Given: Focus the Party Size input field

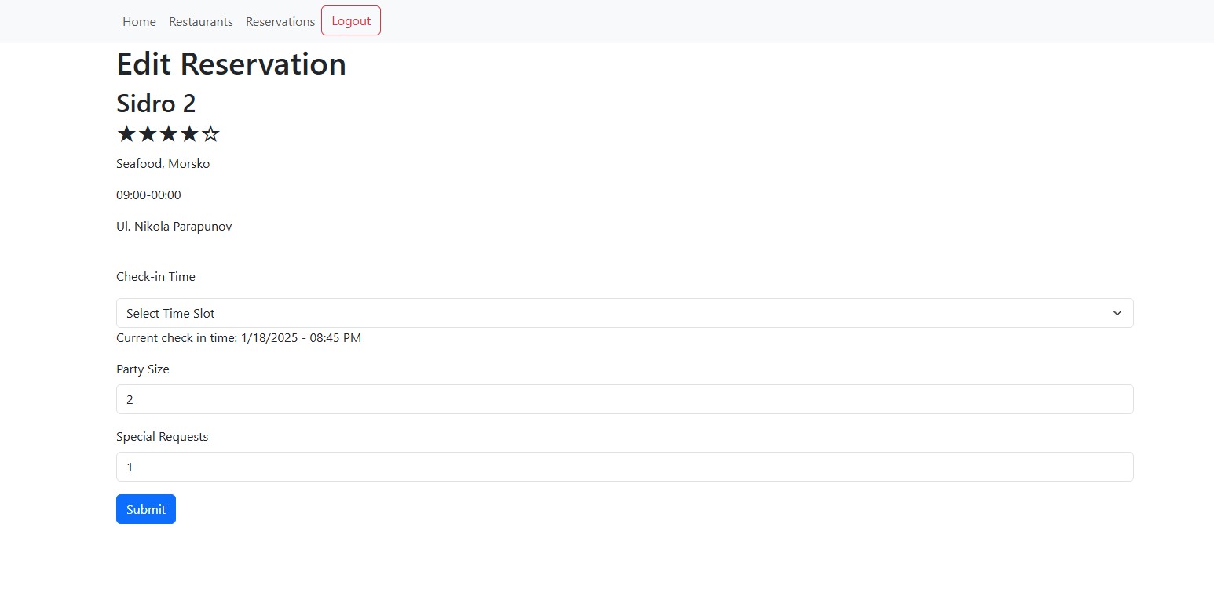Looking at the screenshot, I should tap(624, 399).
